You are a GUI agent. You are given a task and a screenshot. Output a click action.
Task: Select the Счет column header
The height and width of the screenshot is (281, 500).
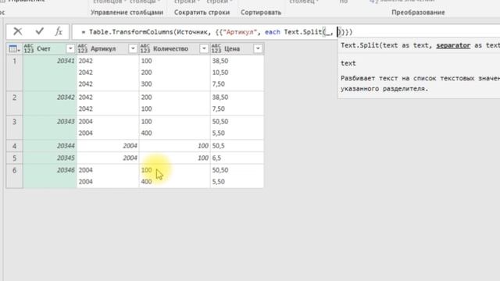[x=50, y=48]
